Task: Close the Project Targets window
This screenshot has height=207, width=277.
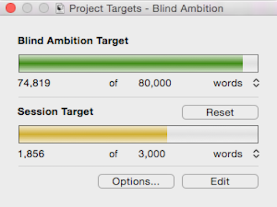Action: 11,8
